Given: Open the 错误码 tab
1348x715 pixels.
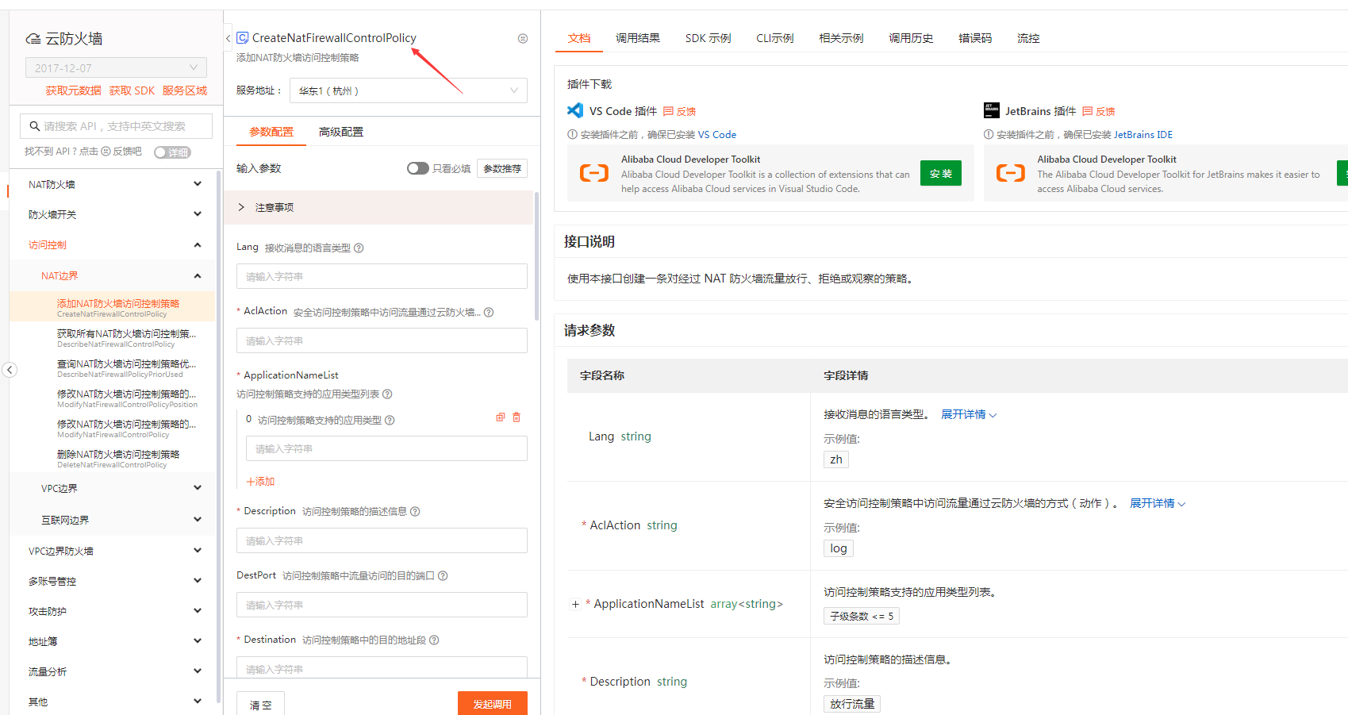Looking at the screenshot, I should (x=975, y=38).
